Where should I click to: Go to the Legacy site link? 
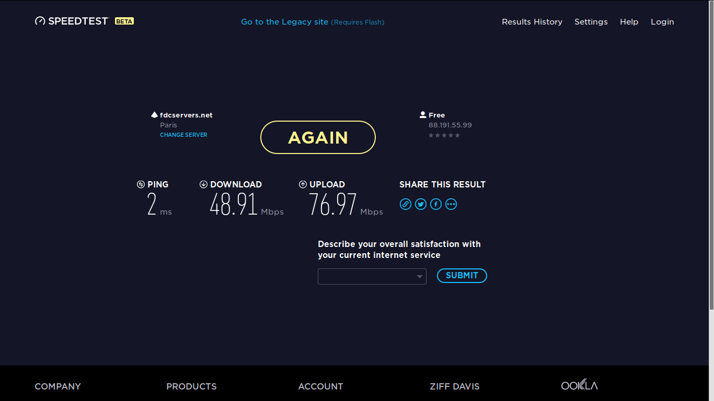[x=284, y=22]
